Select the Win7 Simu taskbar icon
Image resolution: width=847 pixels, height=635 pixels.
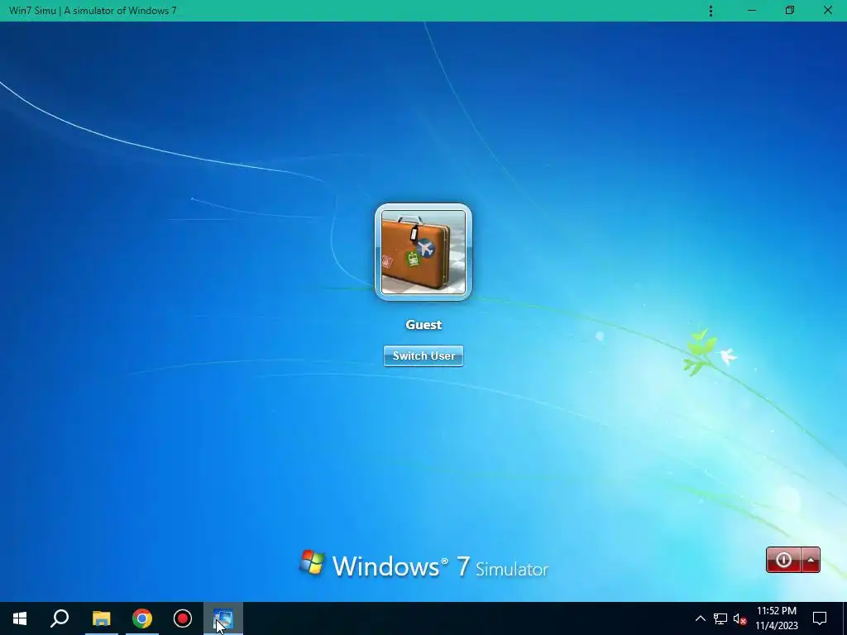[x=223, y=618]
